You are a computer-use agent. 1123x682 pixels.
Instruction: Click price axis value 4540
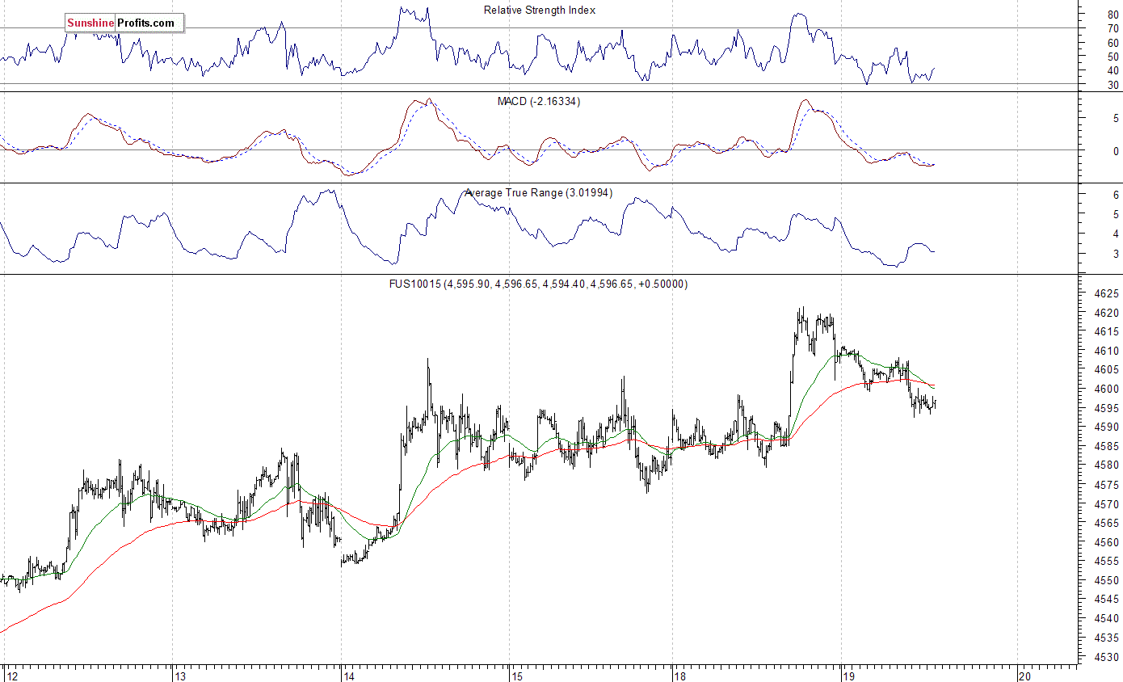[1106, 618]
